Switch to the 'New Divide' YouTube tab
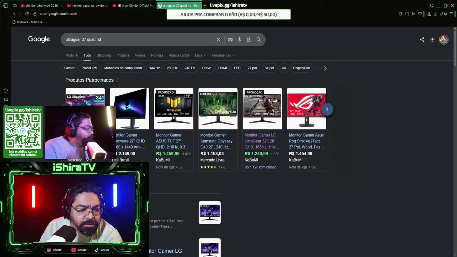Screen dimensions: 457x257 (133, 6)
